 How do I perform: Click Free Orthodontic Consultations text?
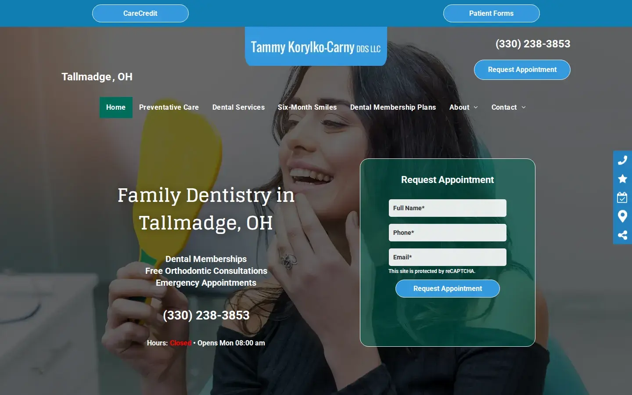[206, 271]
